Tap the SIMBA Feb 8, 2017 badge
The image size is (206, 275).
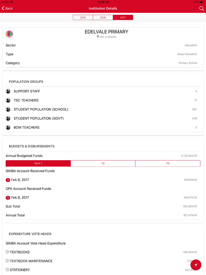click(x=8, y=180)
